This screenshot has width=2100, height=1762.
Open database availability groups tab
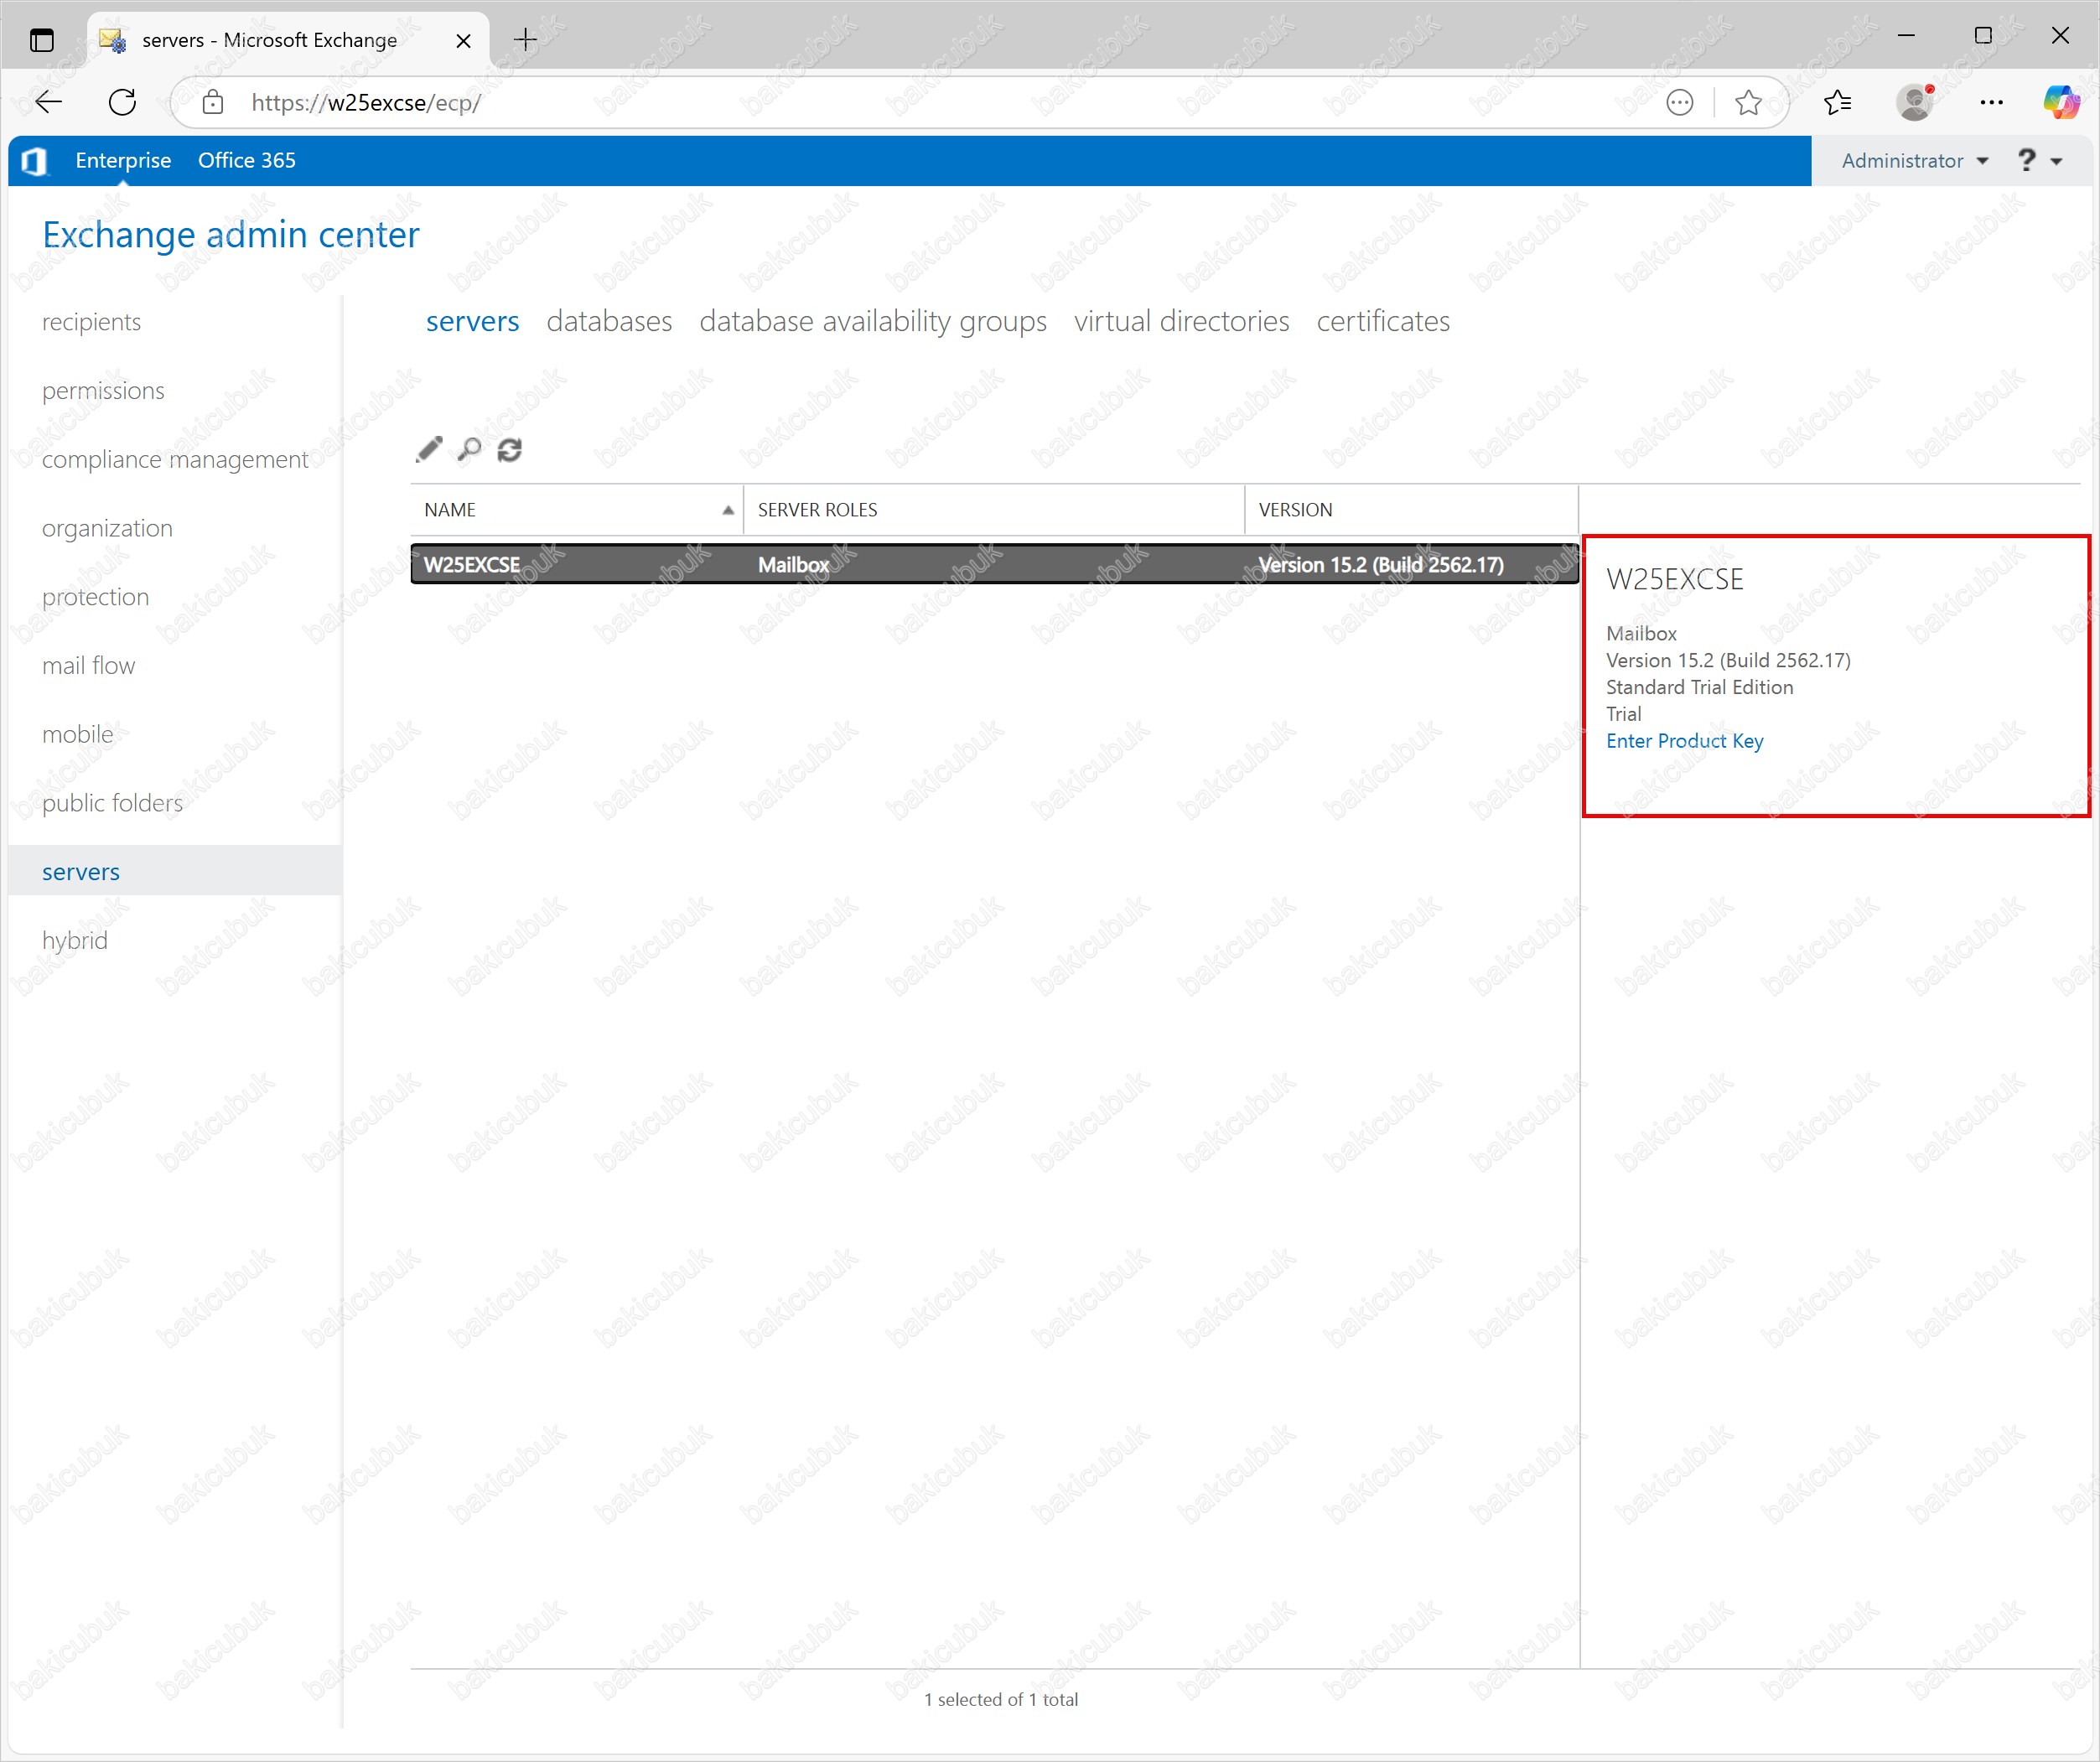pos(873,321)
